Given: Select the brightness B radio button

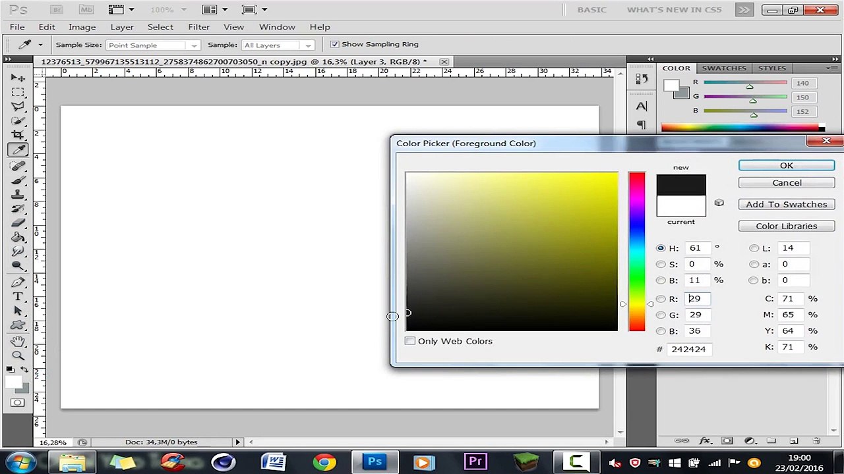Looking at the screenshot, I should click(x=661, y=280).
